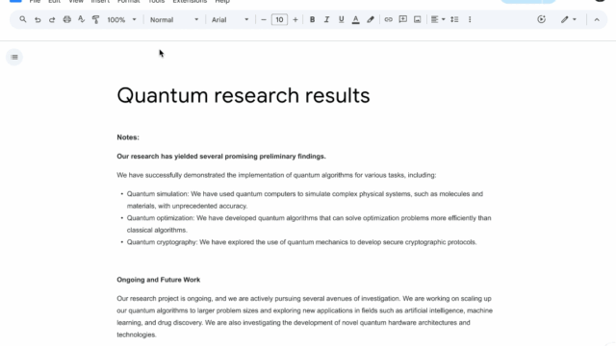Image resolution: width=616 pixels, height=346 pixels.
Task: Toggle italic formatting
Action: [326, 19]
